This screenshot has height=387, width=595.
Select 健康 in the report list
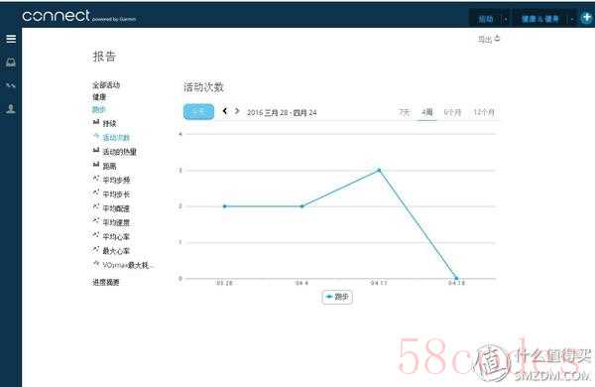99,97
